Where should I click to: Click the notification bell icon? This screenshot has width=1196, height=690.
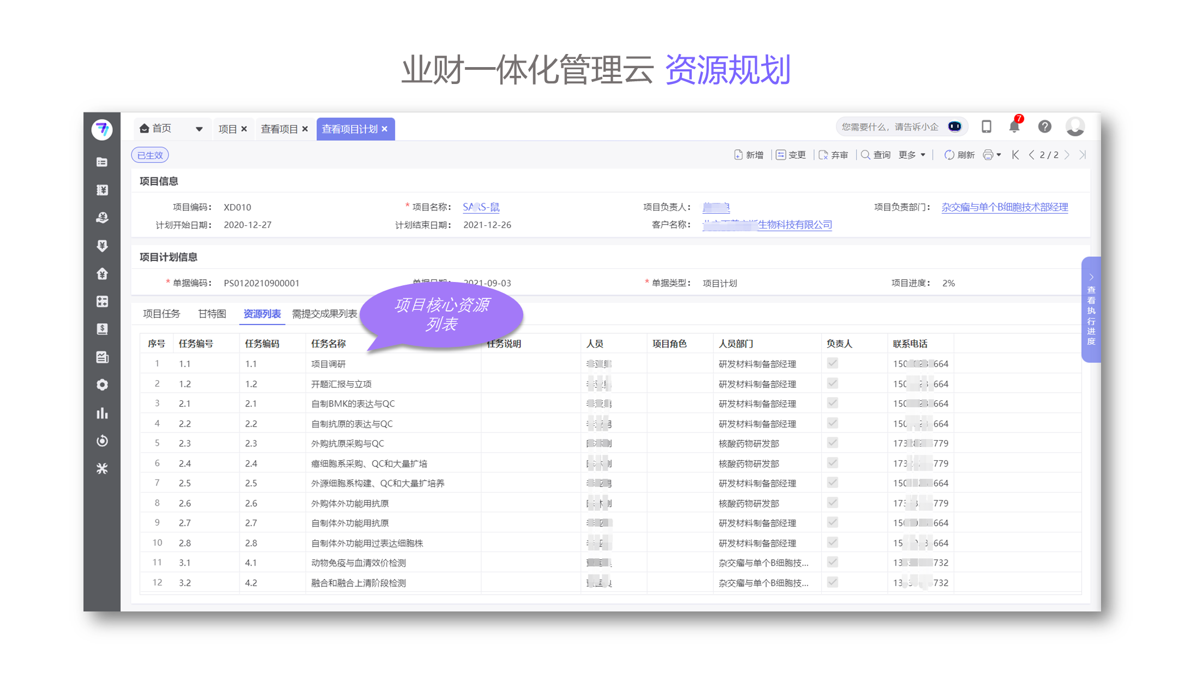click(x=1014, y=127)
